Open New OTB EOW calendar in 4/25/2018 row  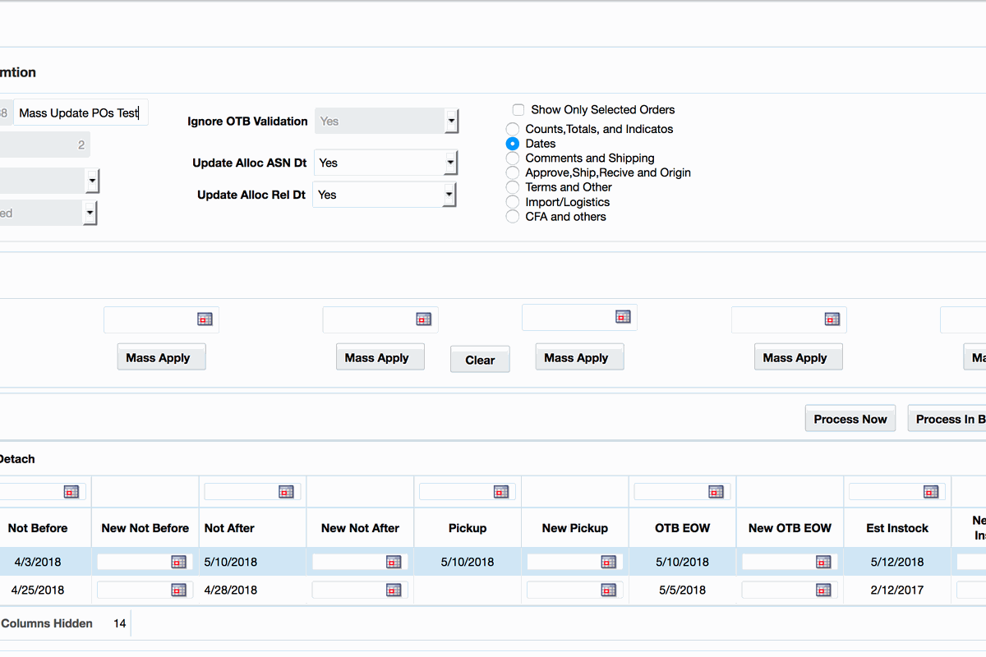tap(823, 590)
